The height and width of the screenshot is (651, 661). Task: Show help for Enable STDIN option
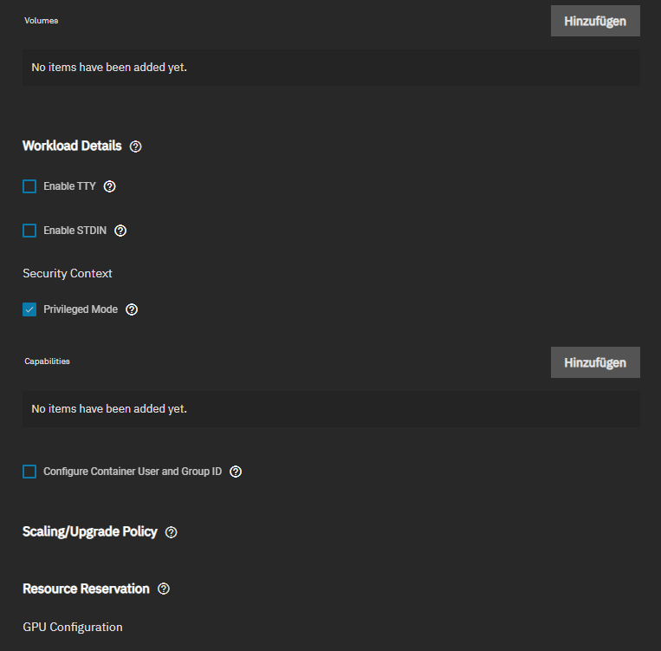pyautogui.click(x=120, y=231)
